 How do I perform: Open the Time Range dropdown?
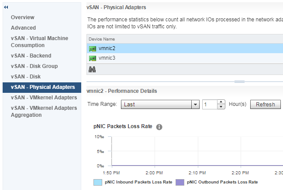pos(195,105)
